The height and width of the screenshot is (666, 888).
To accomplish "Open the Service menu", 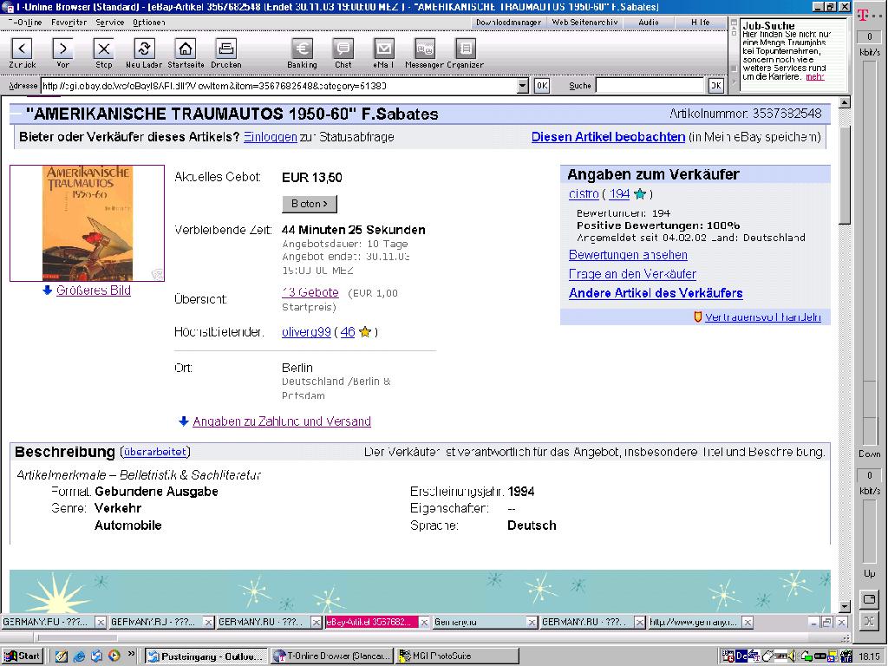I will coord(110,22).
